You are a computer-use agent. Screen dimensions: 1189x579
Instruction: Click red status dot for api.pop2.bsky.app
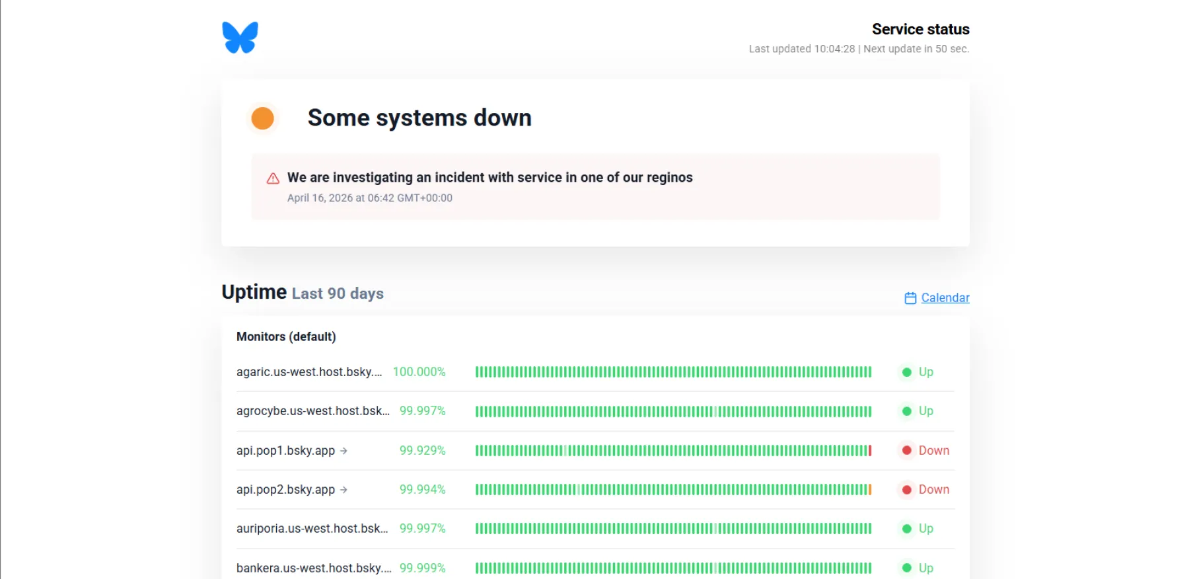pos(907,490)
